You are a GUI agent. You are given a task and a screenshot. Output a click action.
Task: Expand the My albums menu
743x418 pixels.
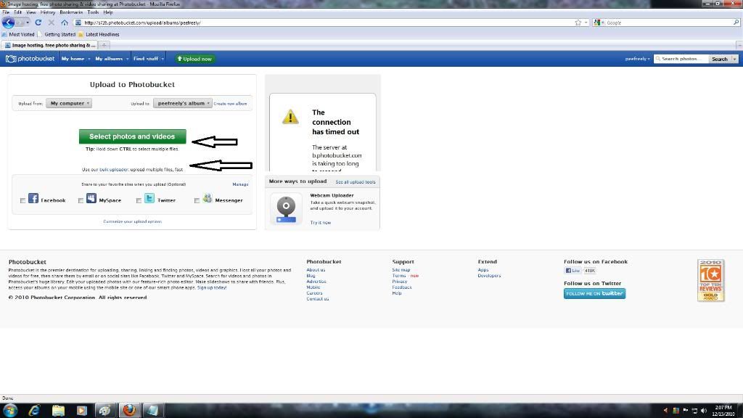pos(112,59)
